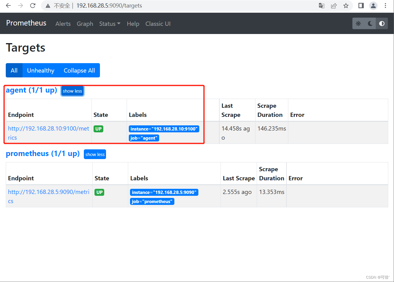Viewport: 394px width, 282px height.
Task: Filter by Unhealthy targets
Action: tap(41, 70)
